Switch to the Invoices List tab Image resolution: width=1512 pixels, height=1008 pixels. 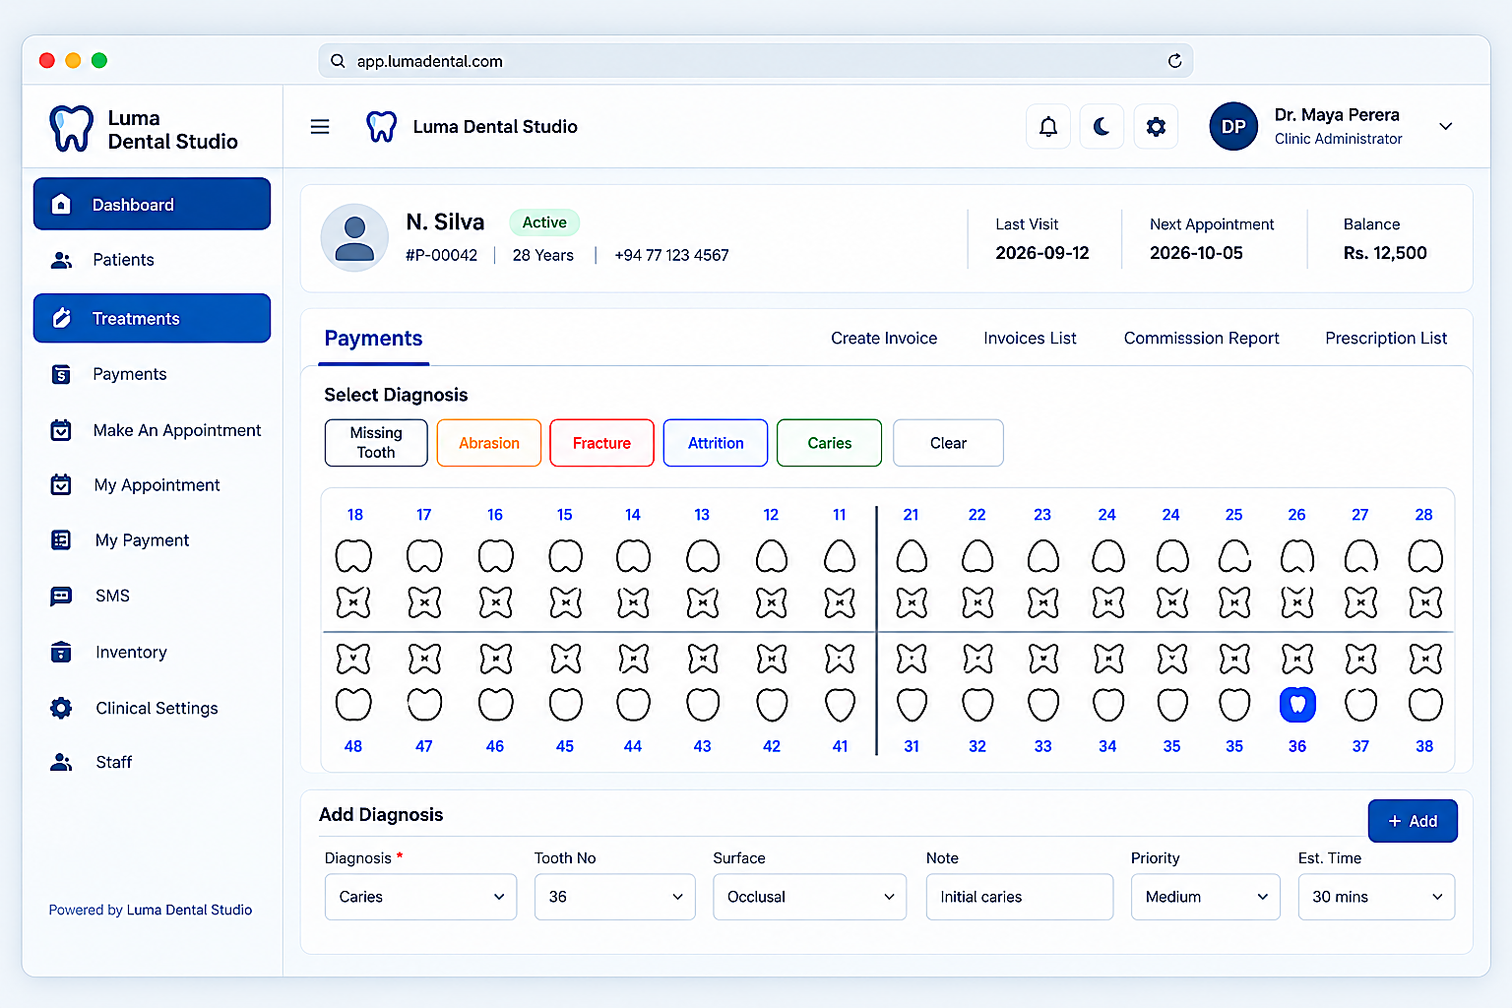pyautogui.click(x=1030, y=339)
